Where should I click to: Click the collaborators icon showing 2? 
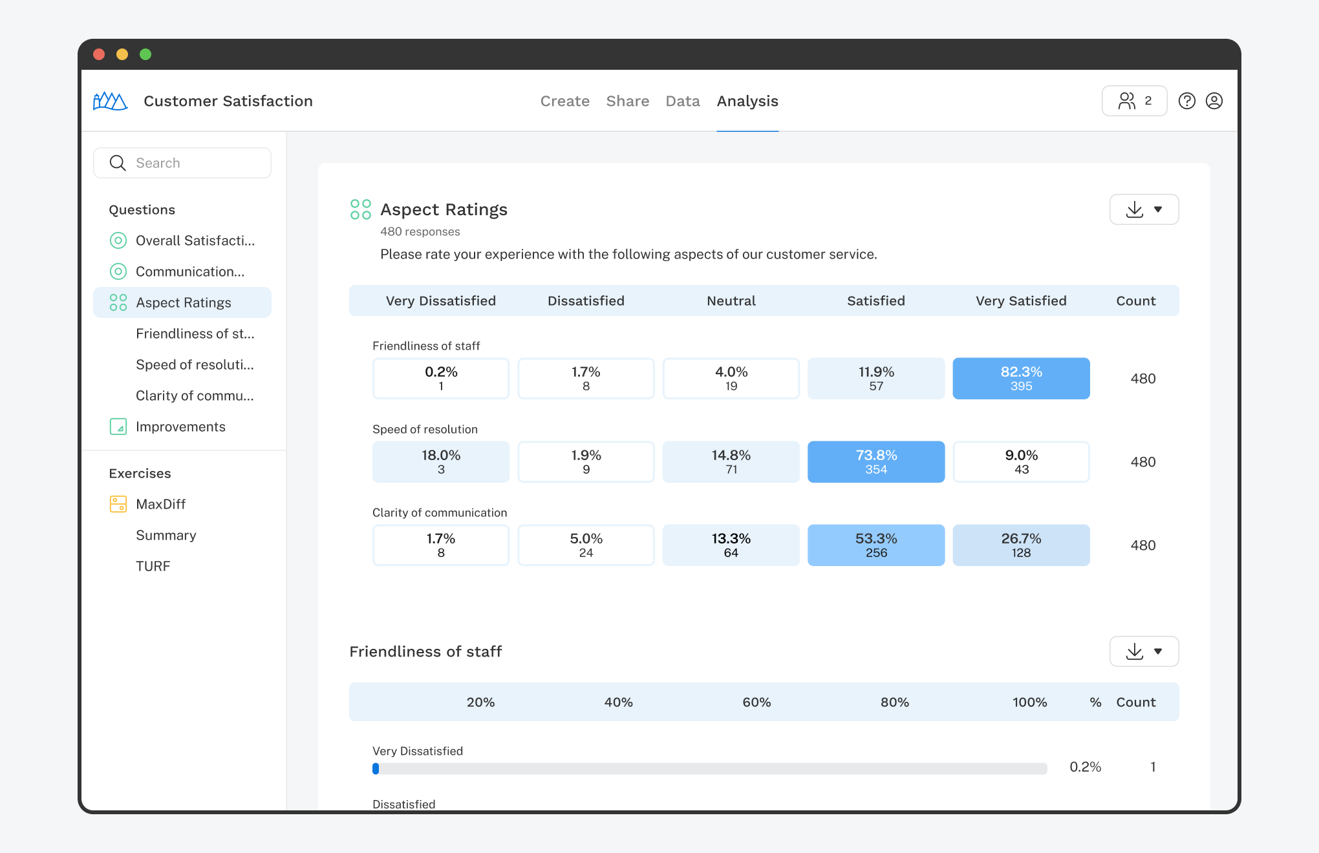[1134, 101]
